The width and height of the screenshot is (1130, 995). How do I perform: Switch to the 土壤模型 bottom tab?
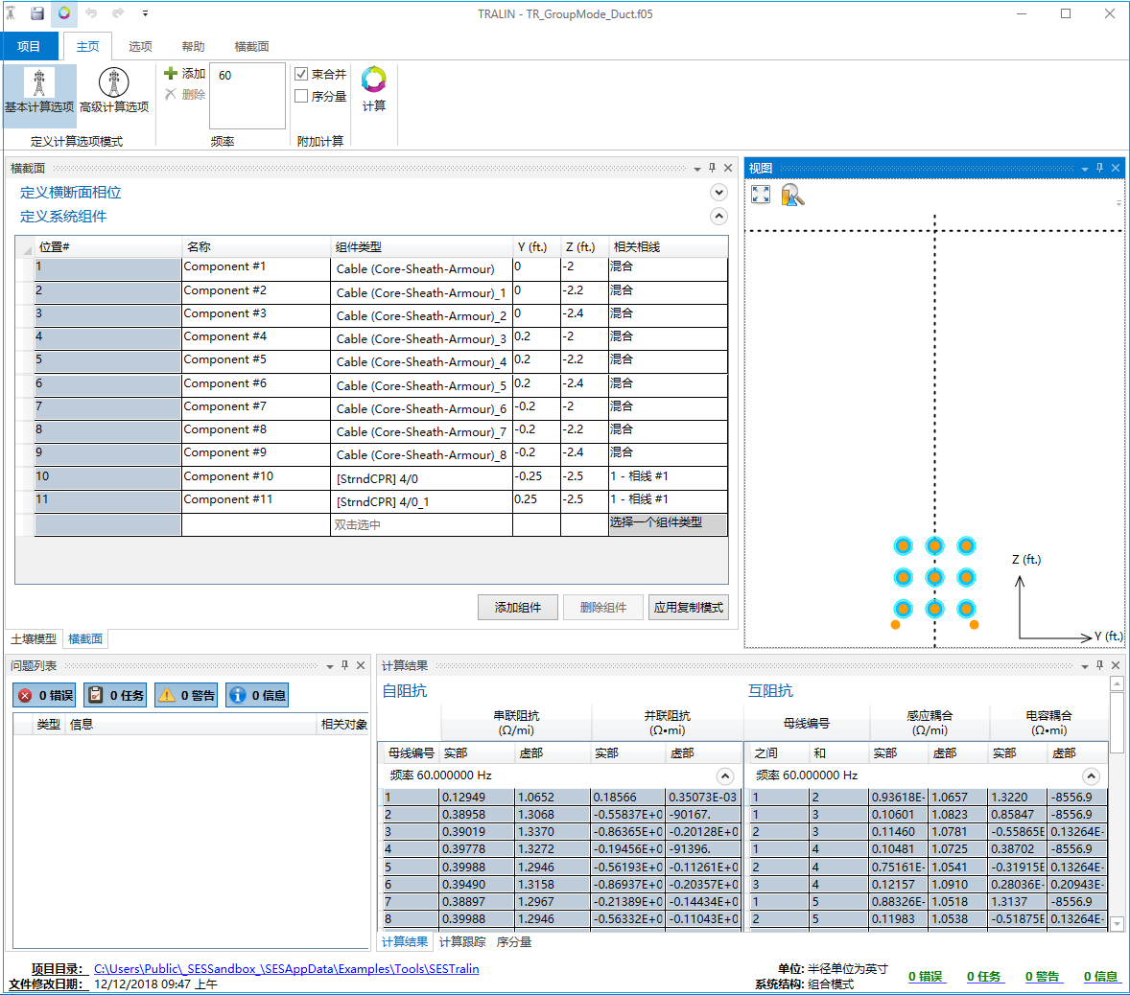pos(34,638)
